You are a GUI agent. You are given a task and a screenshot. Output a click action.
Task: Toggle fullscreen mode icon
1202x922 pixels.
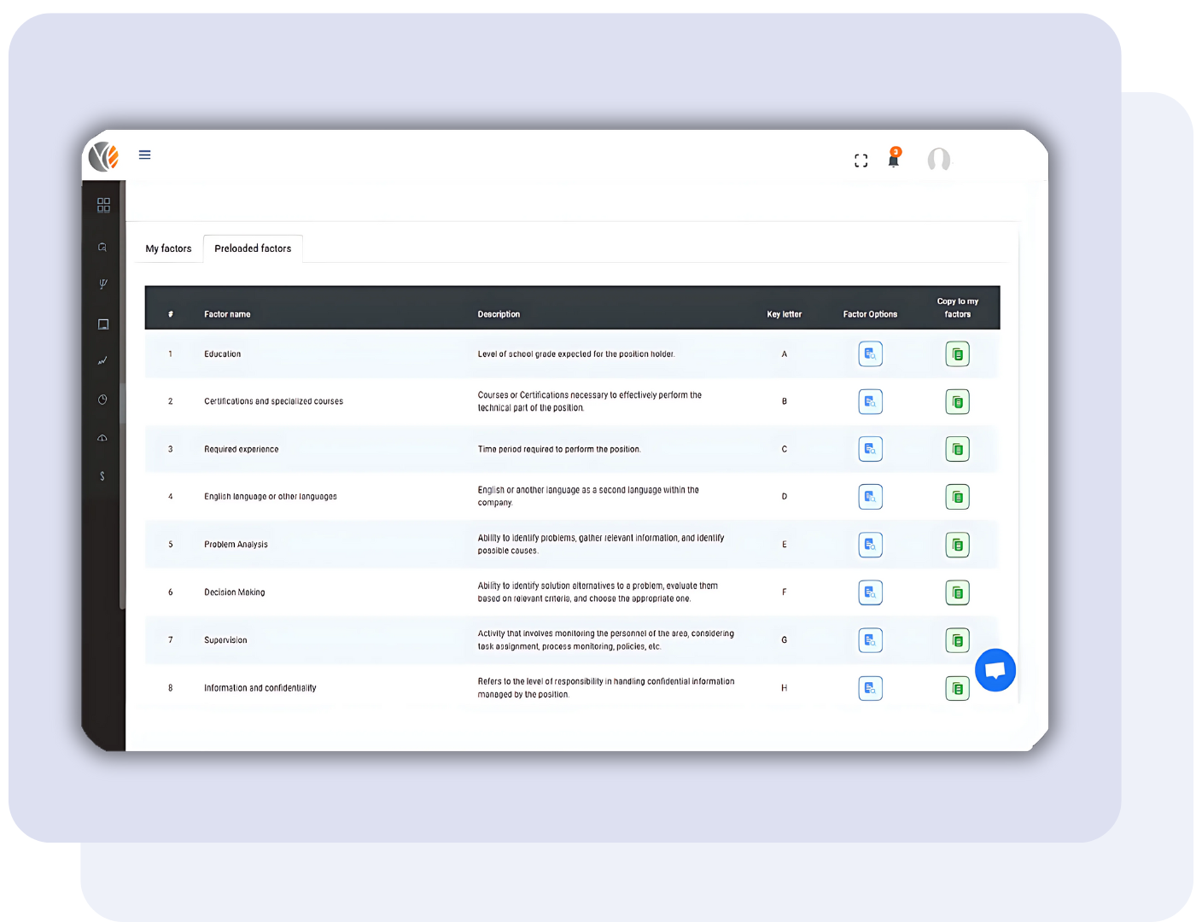[861, 160]
